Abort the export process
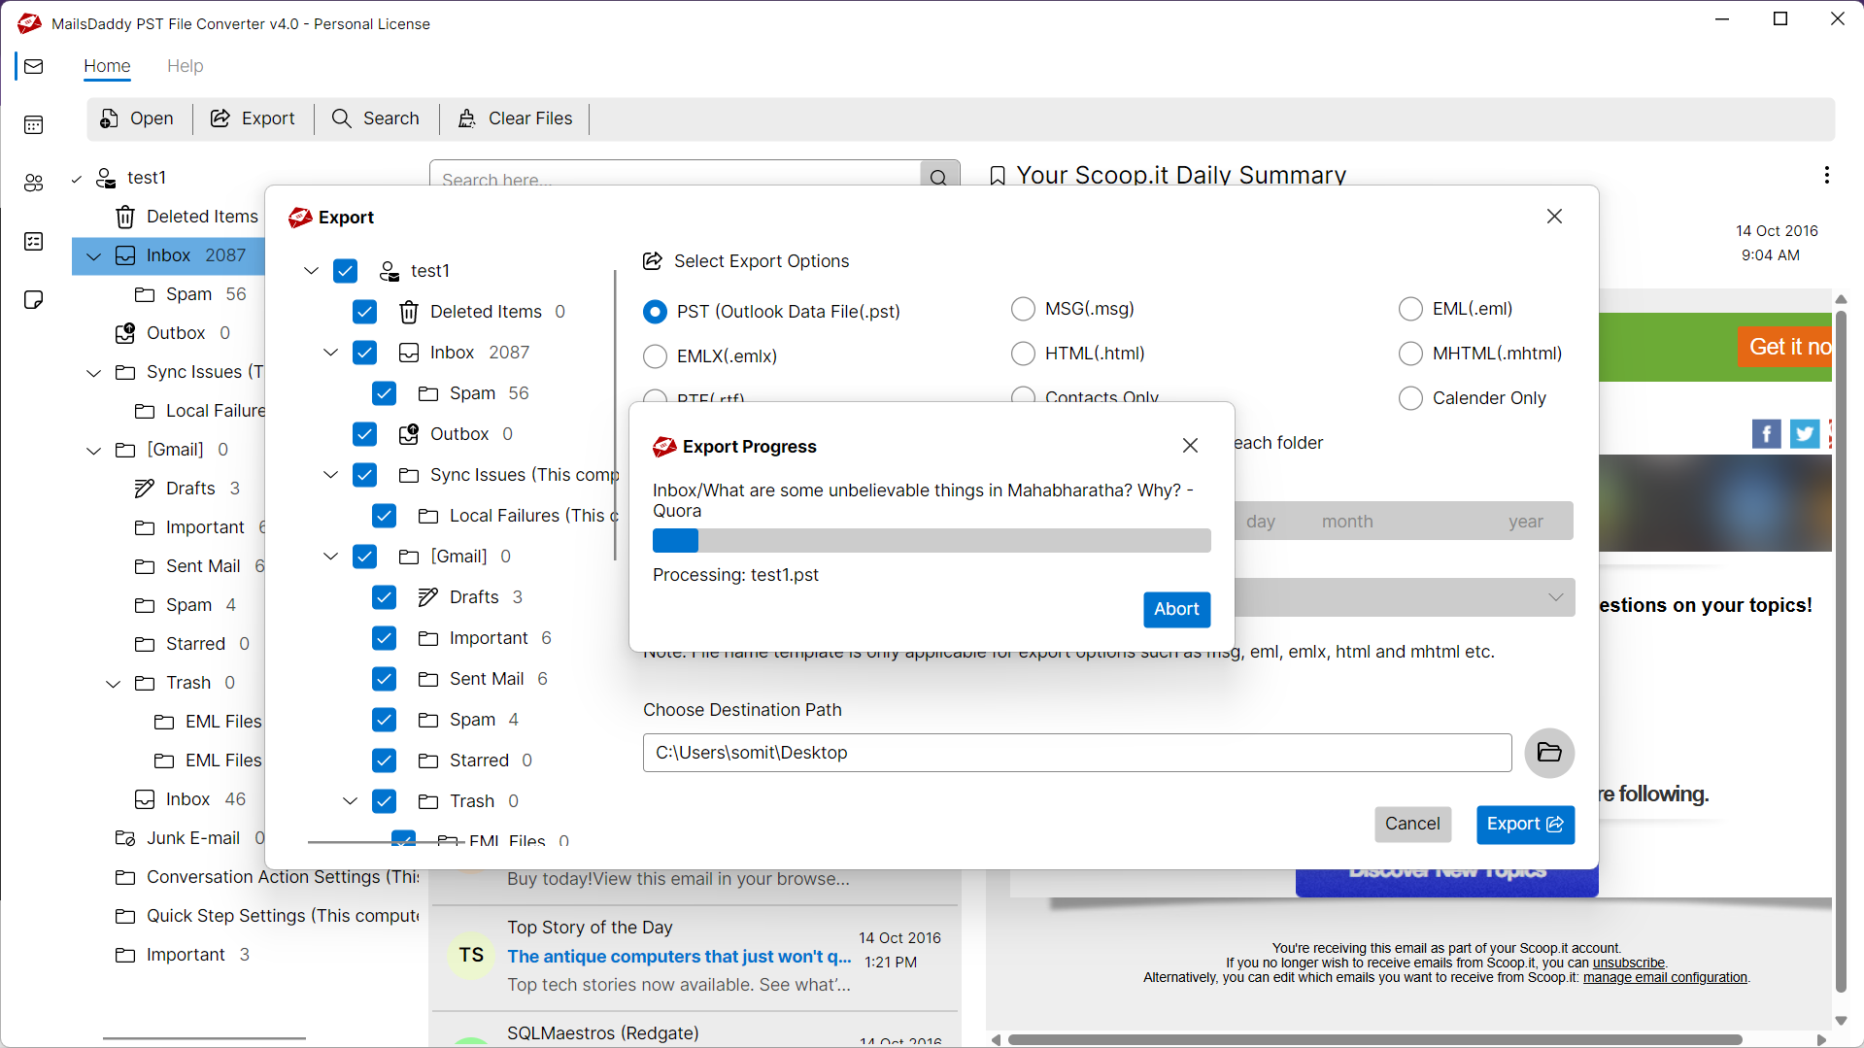The image size is (1864, 1048). coord(1176,609)
